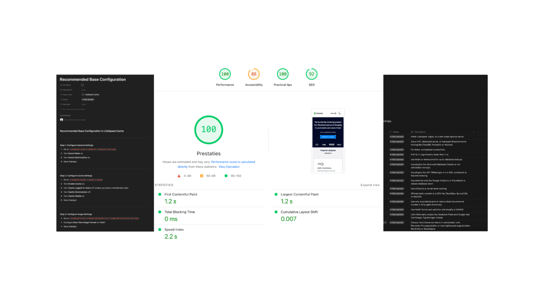Click the Accessibility score ring showing 88
This screenshot has width=544, height=306.
click(254, 73)
